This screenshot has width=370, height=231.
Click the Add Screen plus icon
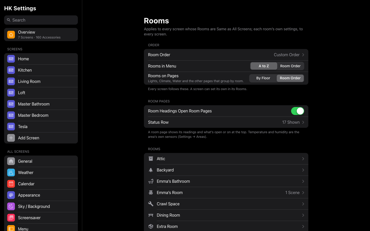[x=11, y=138]
